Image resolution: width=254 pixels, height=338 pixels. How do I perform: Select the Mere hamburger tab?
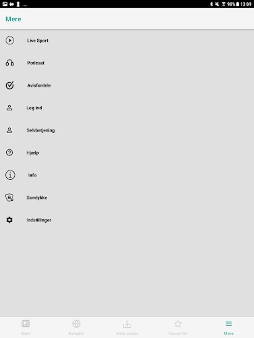pos(228,327)
